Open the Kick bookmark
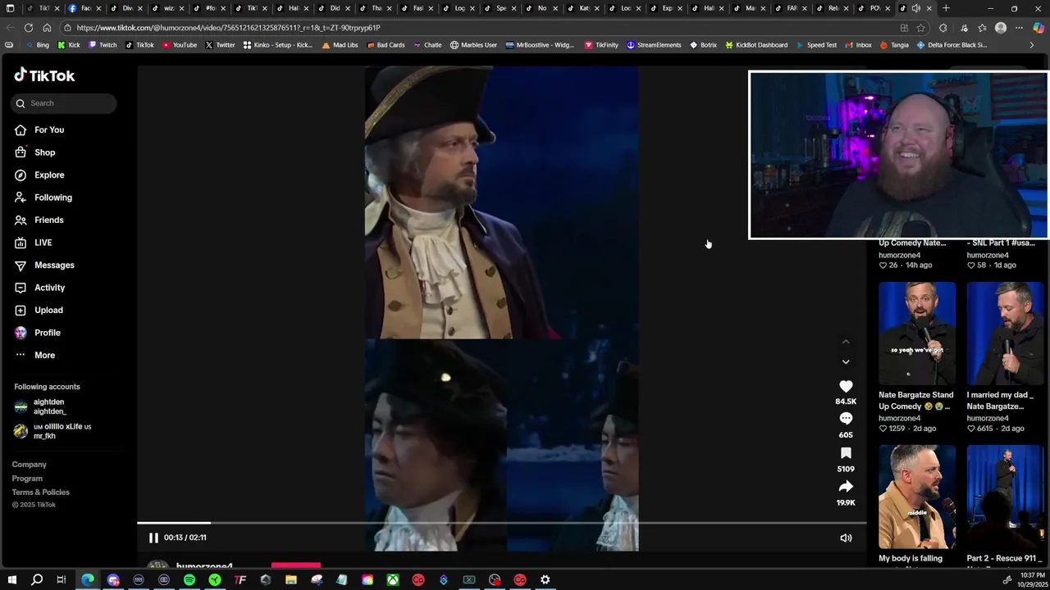Screen dimensions: 1050x590 click(x=69, y=45)
